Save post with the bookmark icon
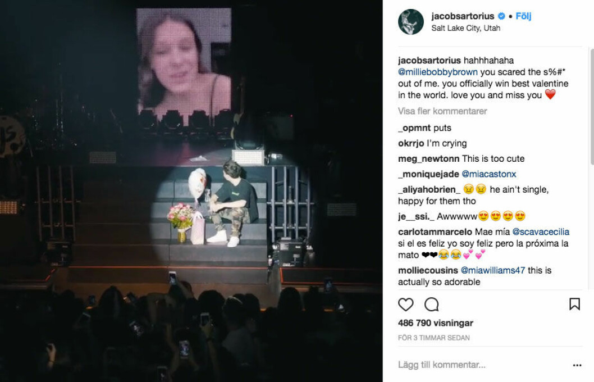The image size is (594, 382). click(574, 304)
